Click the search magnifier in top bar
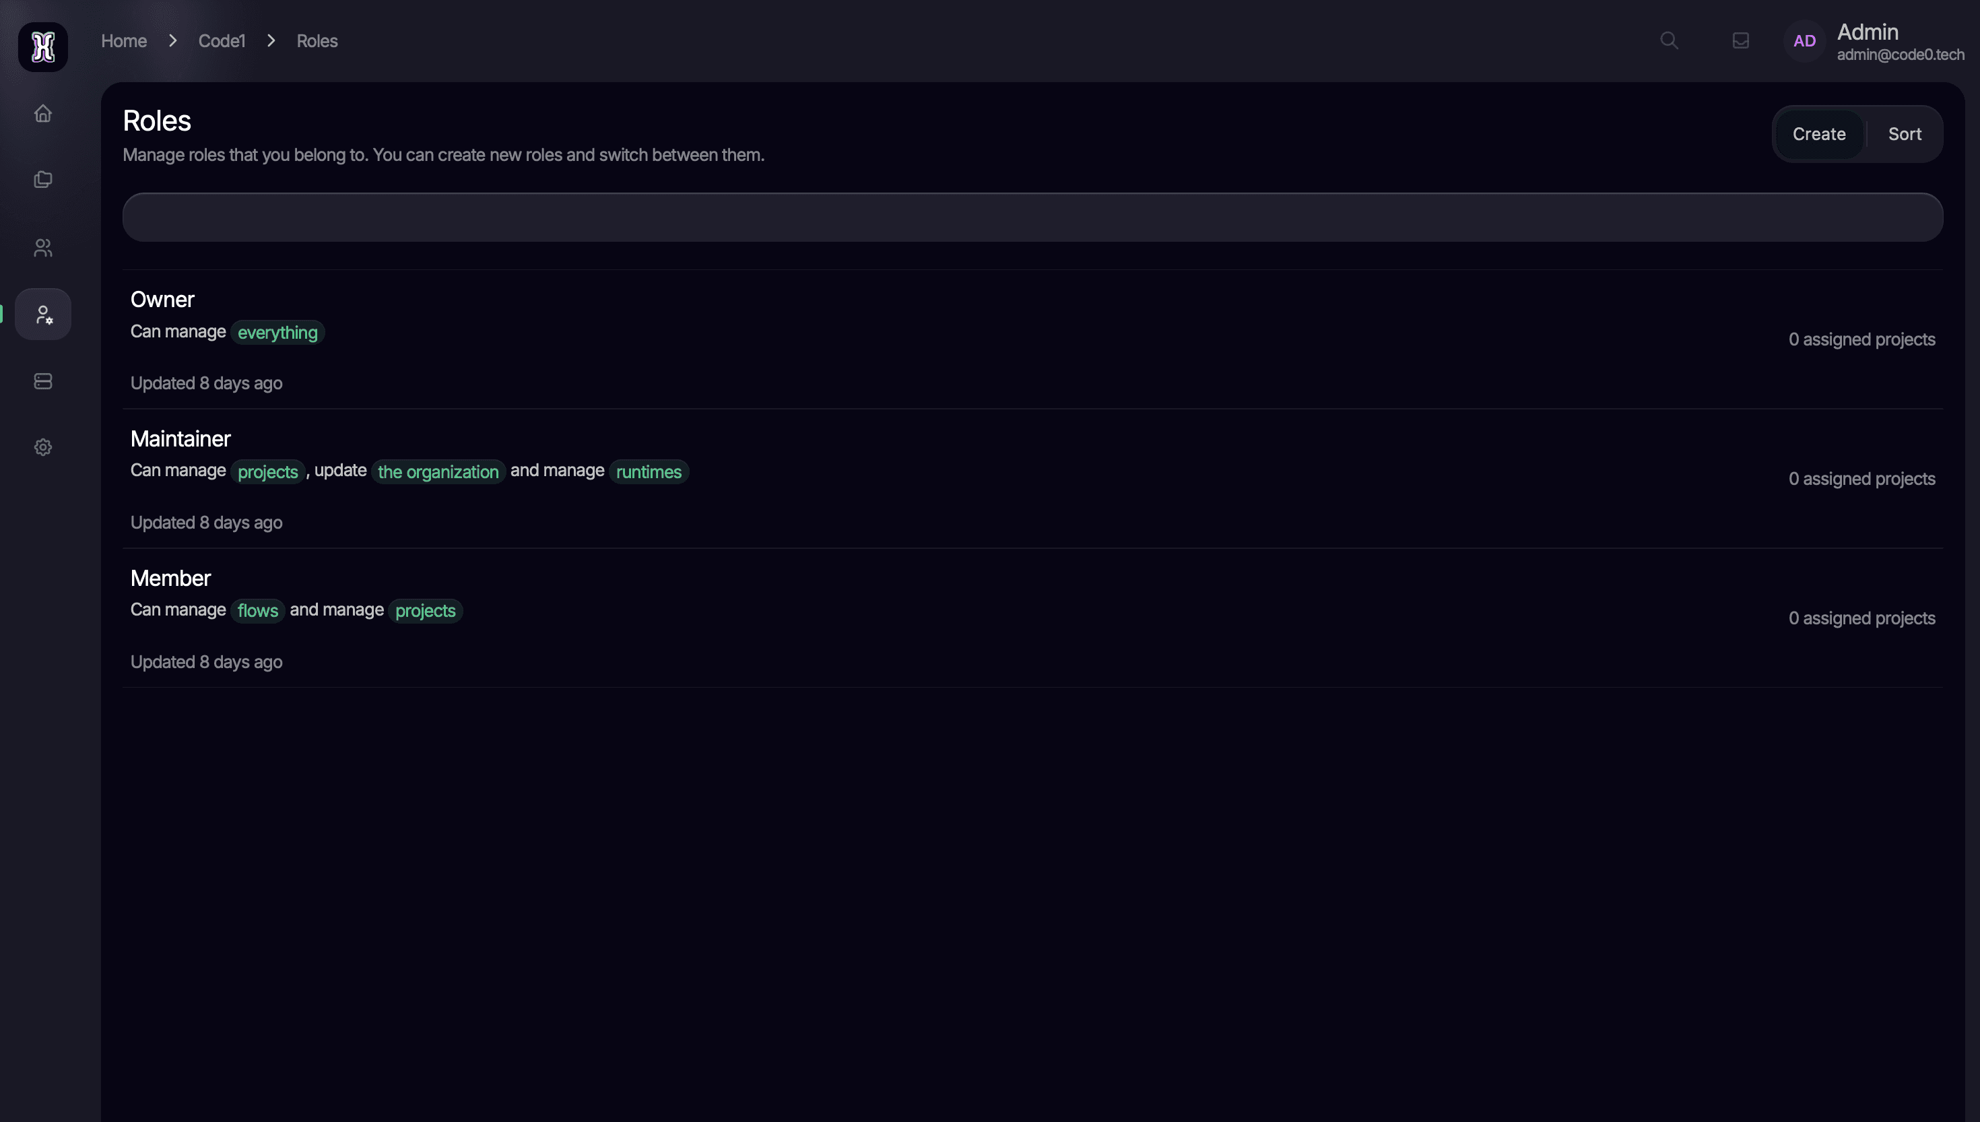The width and height of the screenshot is (1980, 1122). [1668, 40]
